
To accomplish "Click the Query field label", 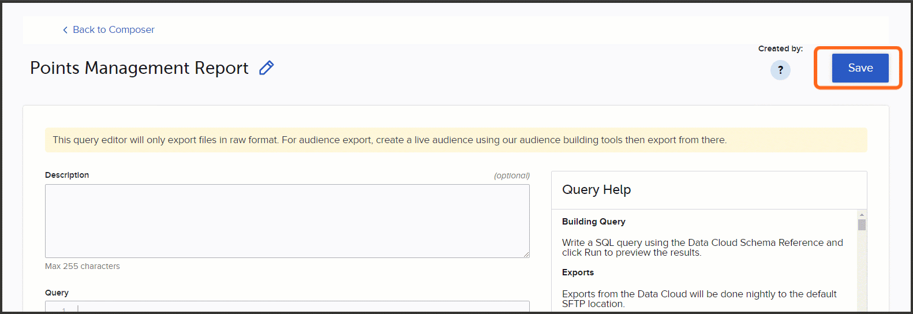I will pyautogui.click(x=57, y=293).
